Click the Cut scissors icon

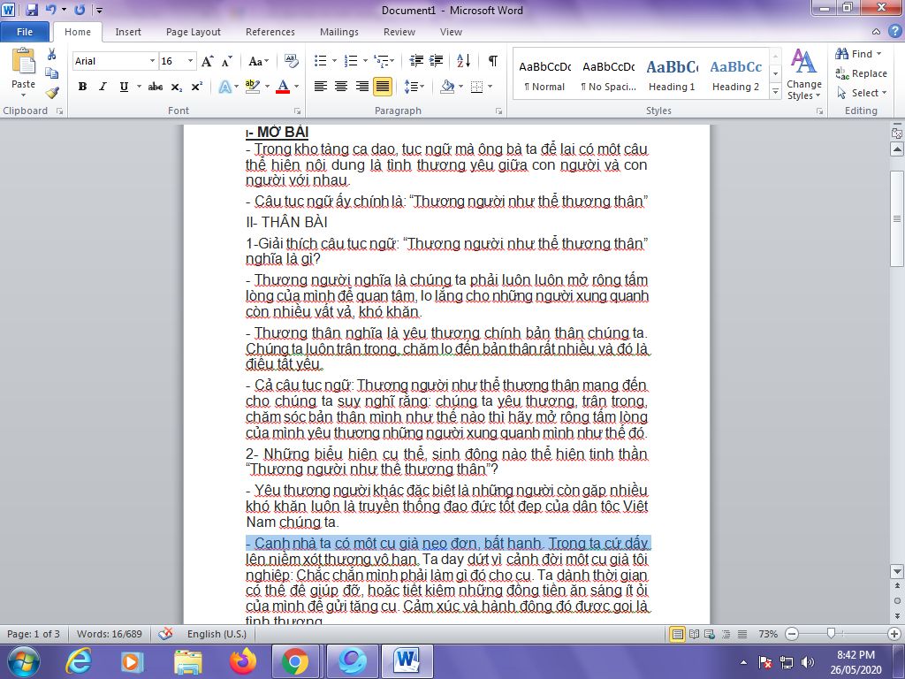tap(52, 54)
